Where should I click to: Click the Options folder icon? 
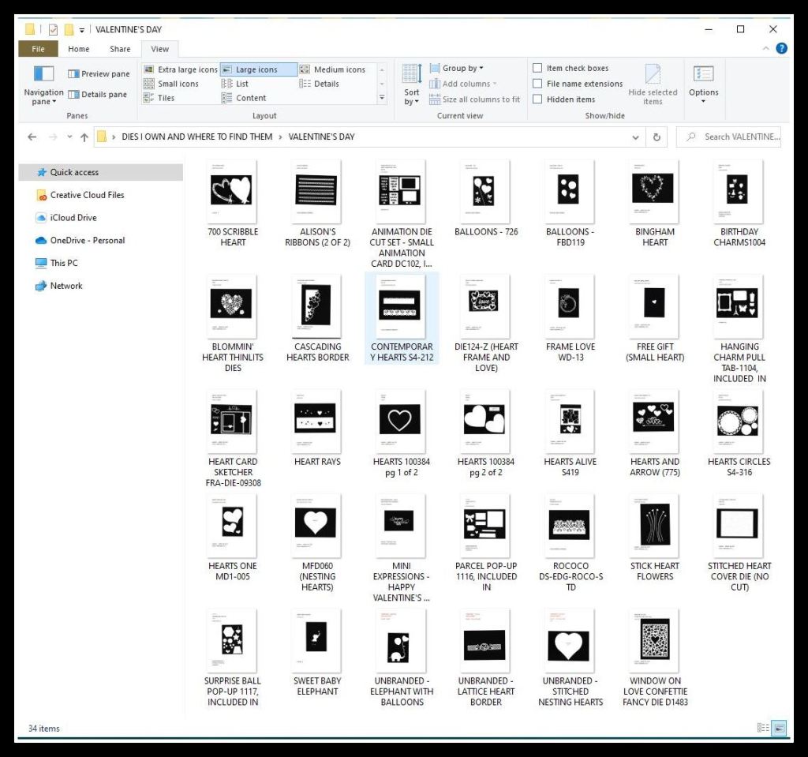[703, 74]
